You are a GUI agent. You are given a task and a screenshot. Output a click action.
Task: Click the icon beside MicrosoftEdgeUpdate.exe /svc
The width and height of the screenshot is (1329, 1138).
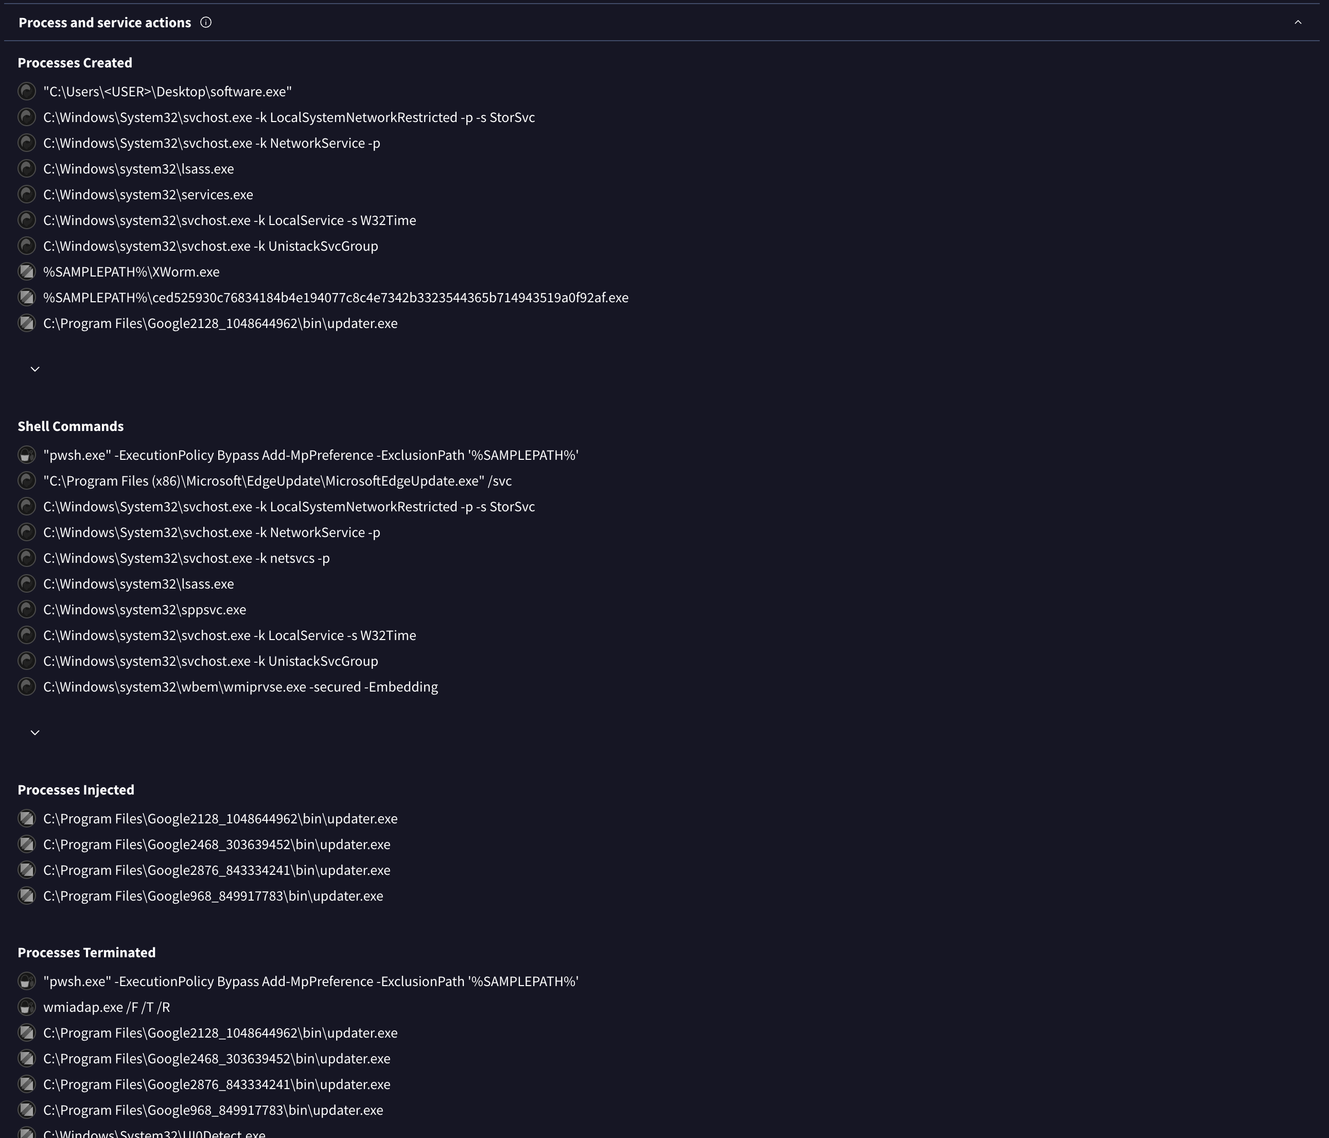point(26,481)
